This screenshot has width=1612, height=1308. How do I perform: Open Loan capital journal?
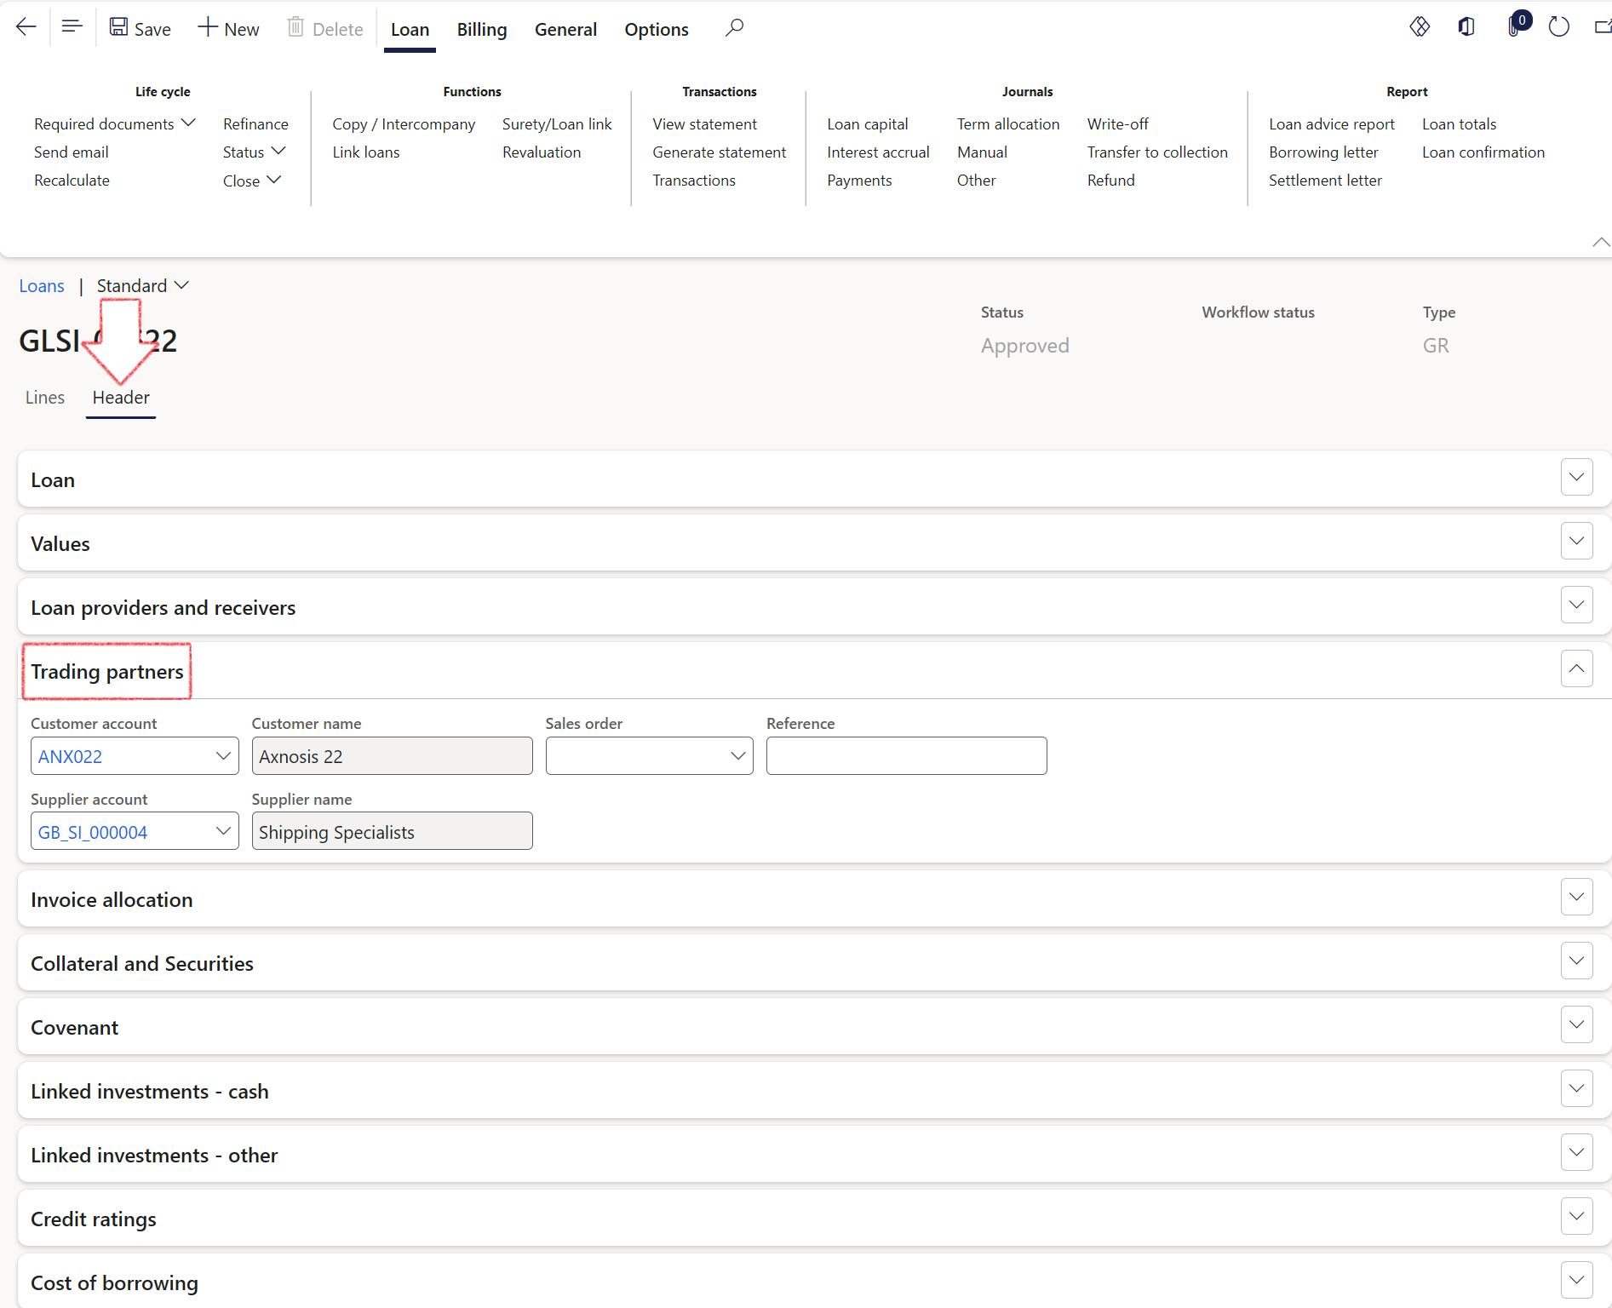pyautogui.click(x=867, y=124)
